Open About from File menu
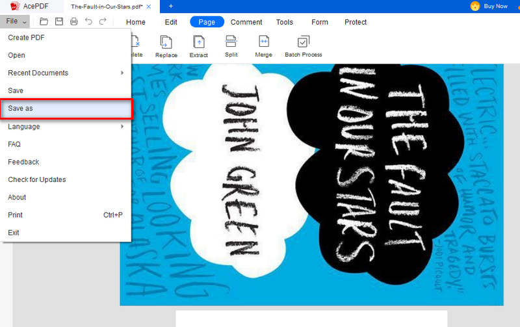 (66, 198)
